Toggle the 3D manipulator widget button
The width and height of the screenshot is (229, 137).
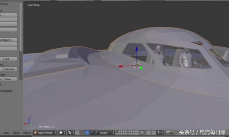coord(83,133)
